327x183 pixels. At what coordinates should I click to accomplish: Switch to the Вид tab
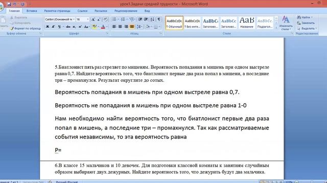[x=147, y=11]
